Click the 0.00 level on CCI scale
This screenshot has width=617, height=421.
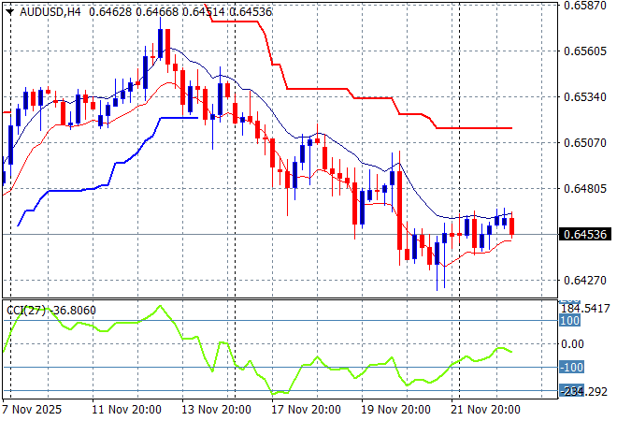click(572, 343)
